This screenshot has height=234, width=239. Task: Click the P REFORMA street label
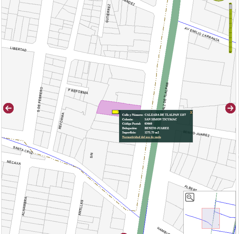[78, 91]
